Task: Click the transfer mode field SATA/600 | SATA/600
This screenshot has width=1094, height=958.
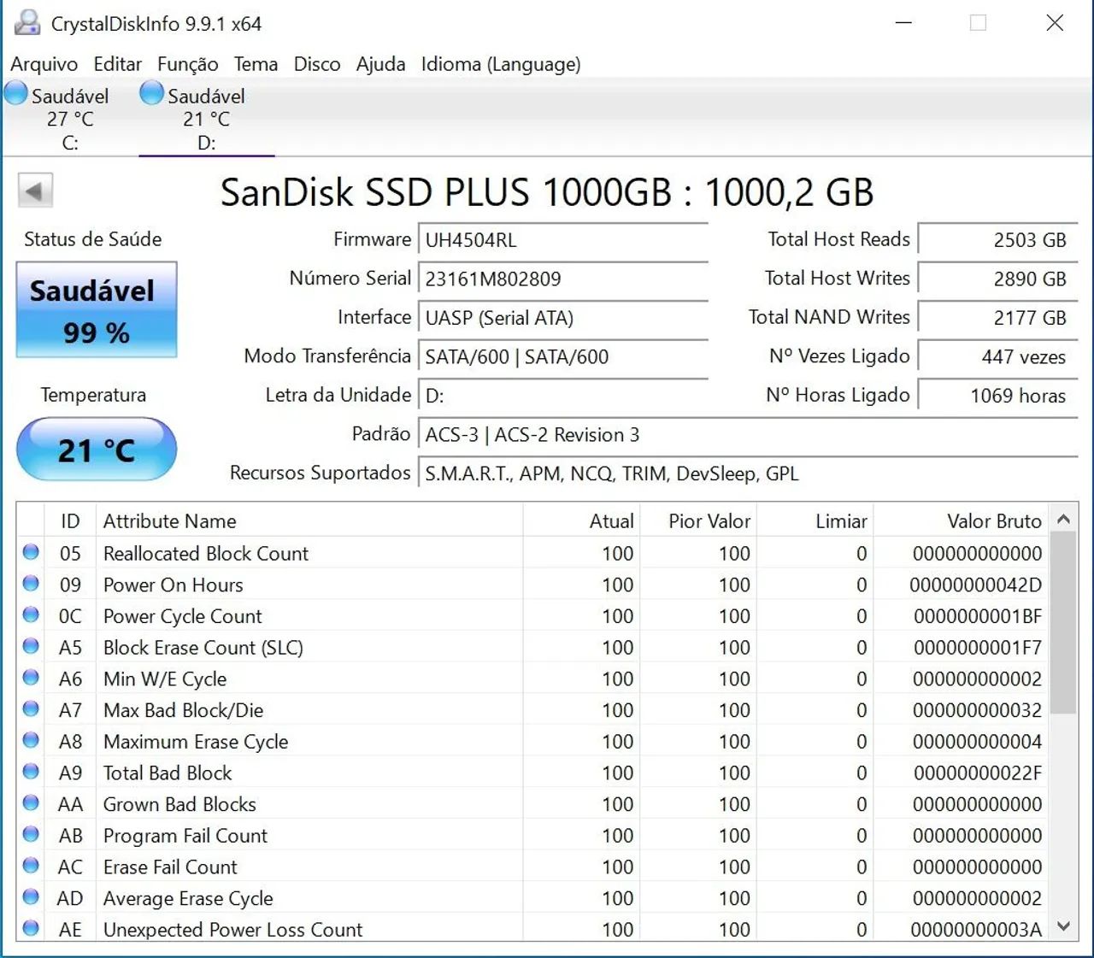Action: click(x=563, y=356)
